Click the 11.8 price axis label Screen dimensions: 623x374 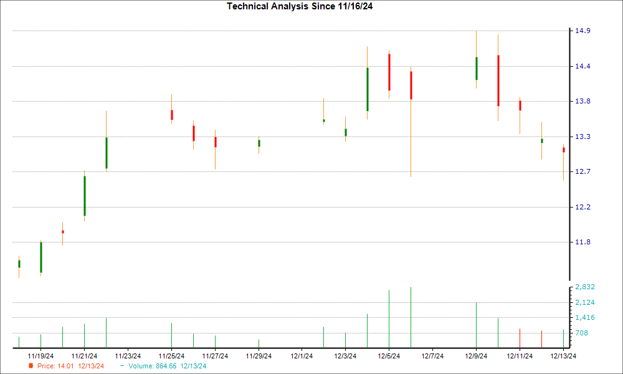(x=582, y=242)
